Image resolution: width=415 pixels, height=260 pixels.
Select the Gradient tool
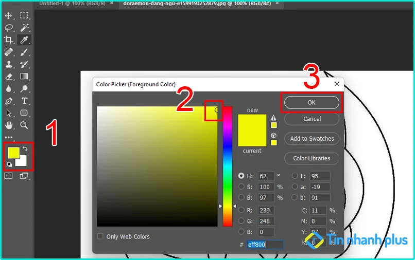24,77
